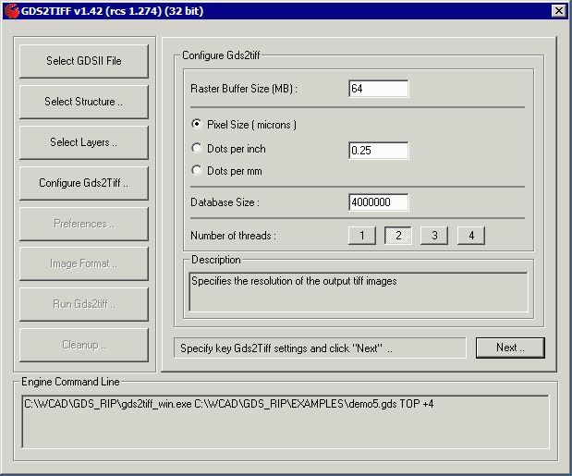This screenshot has height=476, width=572.
Task: Click the 'Description' group label
Action: (216, 260)
